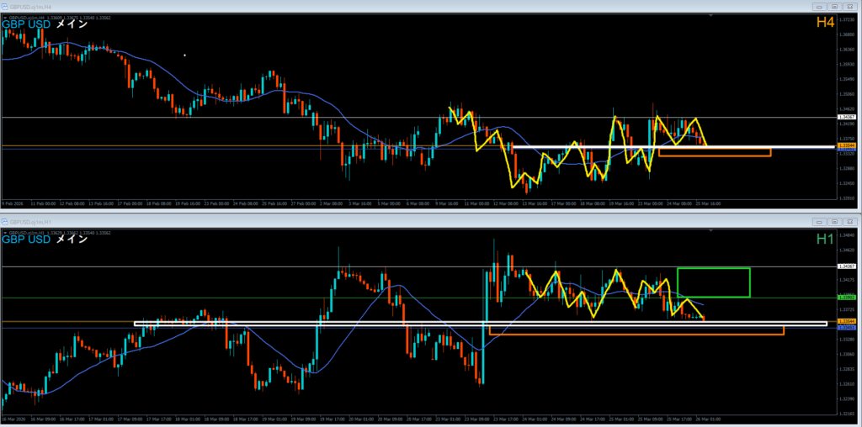
Task: Click the orange 1.33544 price tag on H4
Action: (848, 145)
